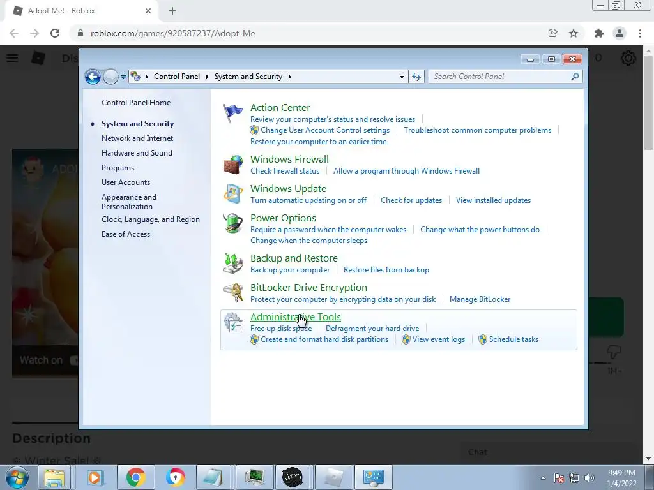Open the Control Panel taskbar button
Screen dimensions: 654x490
(x=373, y=477)
